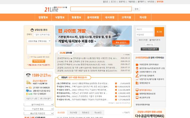The height and width of the screenshot is (118, 190).
Task: Click the orange 원격지원 top link
Action: [160, 2]
